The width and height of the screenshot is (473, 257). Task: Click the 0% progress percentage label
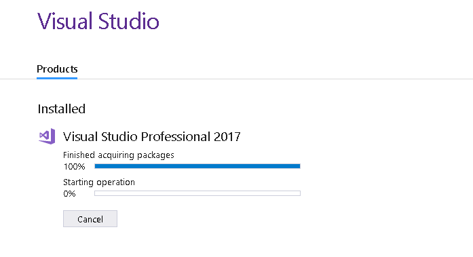coord(69,193)
